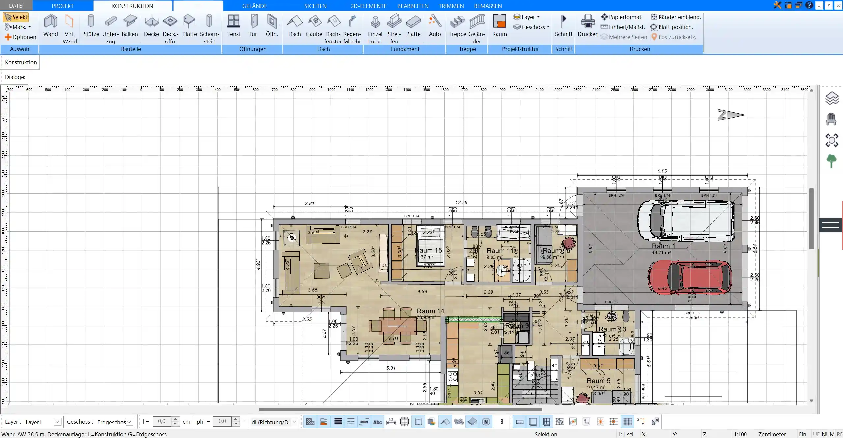The width and height of the screenshot is (843, 438).
Task: Toggle dimension display 1.2 icon
Action: pyautogui.click(x=391, y=422)
